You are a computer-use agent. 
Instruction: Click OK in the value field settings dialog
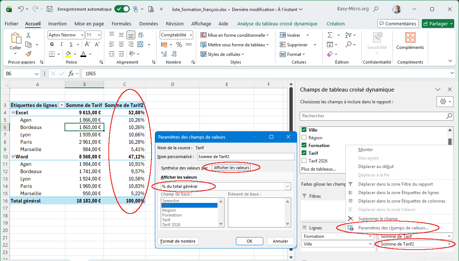tap(250, 241)
